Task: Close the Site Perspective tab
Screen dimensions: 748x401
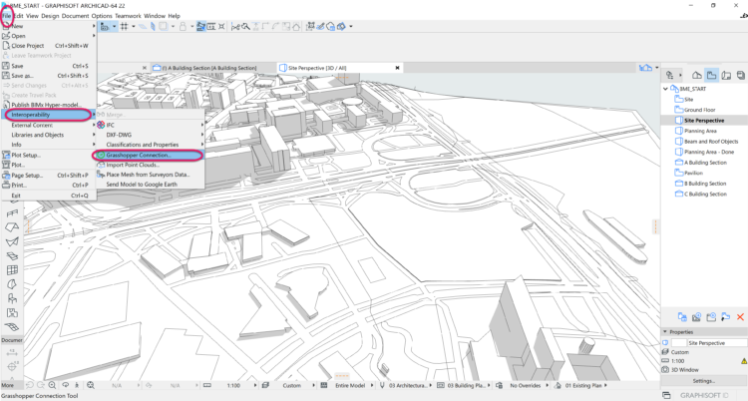Action: click(x=396, y=67)
